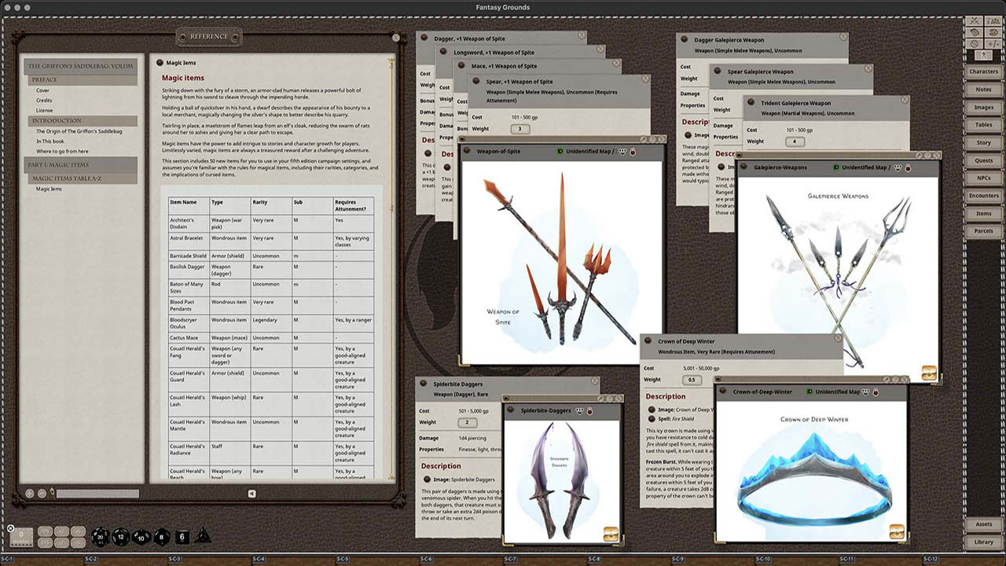Open the dice tower pyramid icon
The width and height of the screenshot is (1006, 566).
pyautogui.click(x=203, y=537)
